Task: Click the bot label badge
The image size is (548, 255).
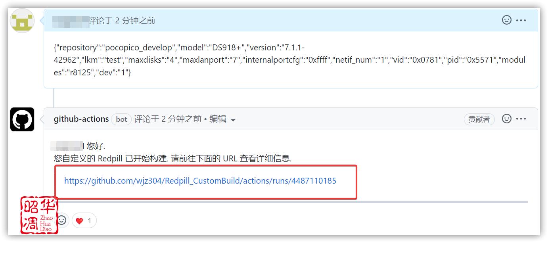Action: pyautogui.click(x=121, y=119)
